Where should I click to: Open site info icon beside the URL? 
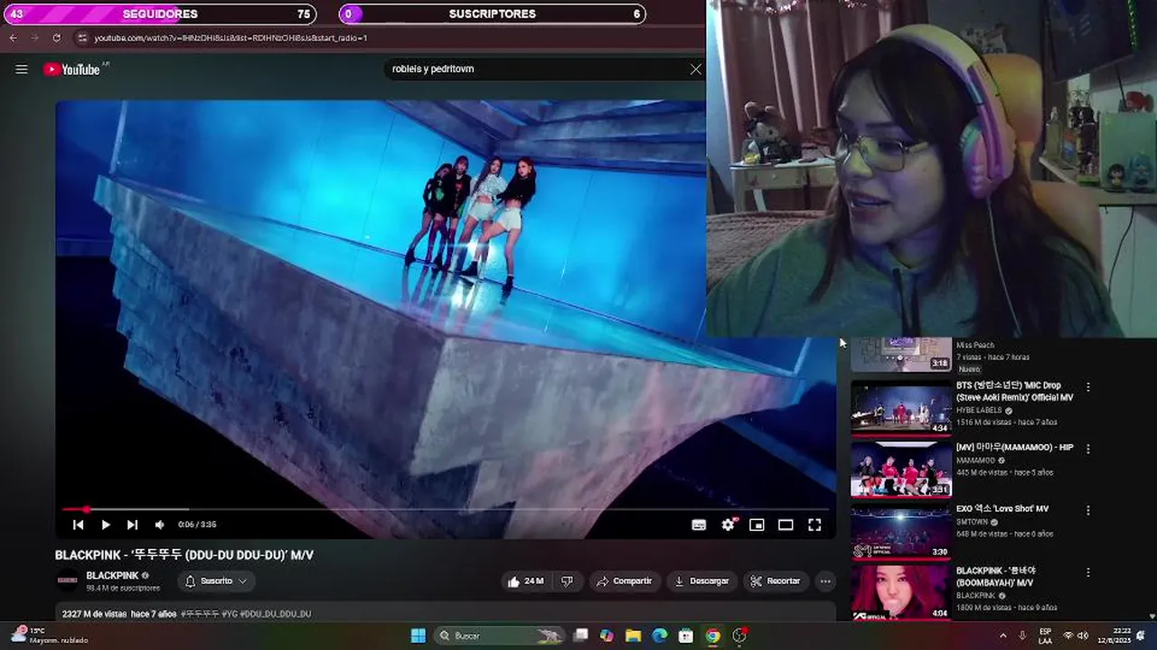[82, 38]
